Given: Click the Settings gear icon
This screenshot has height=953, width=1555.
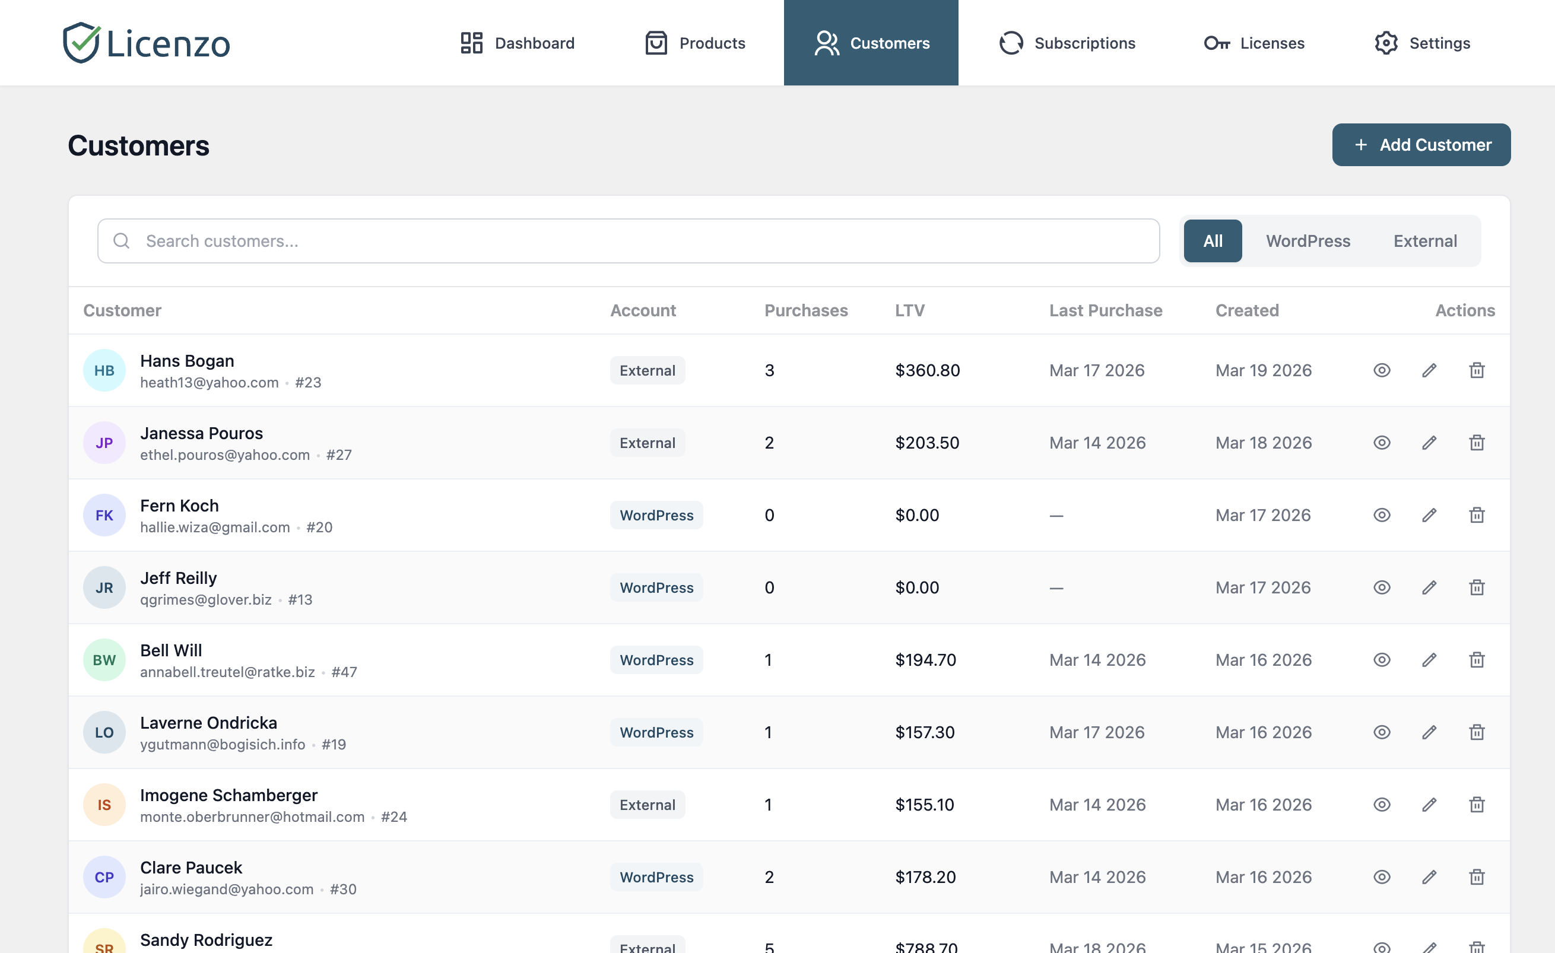Looking at the screenshot, I should (x=1386, y=42).
